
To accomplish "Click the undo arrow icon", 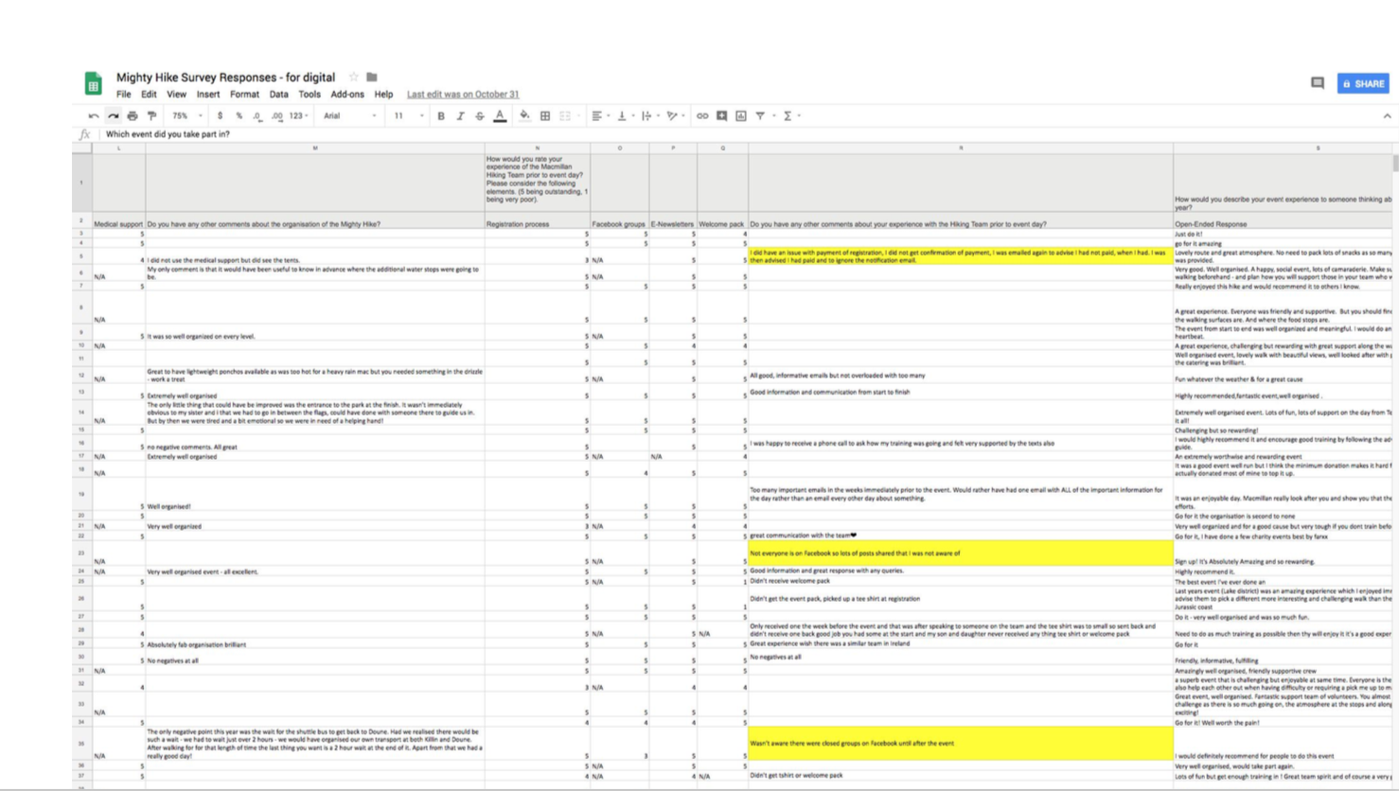I will [x=94, y=115].
